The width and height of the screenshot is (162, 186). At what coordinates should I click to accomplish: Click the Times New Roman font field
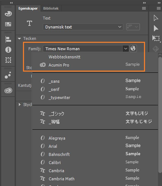tap(82, 49)
